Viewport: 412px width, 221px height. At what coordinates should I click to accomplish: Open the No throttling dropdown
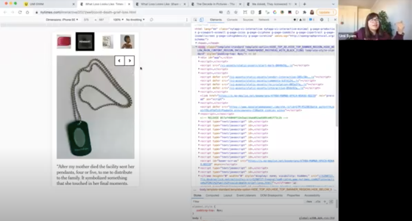tap(135, 20)
